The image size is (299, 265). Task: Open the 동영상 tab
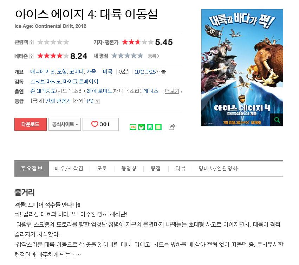point(129,168)
